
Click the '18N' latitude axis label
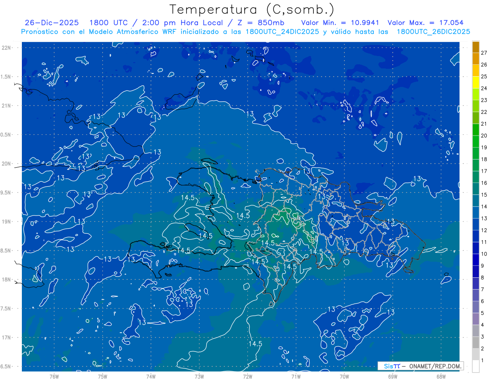coord(7,279)
